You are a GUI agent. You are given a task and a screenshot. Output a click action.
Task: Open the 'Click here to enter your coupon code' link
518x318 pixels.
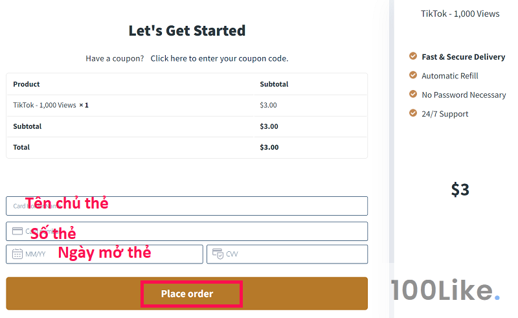tap(220, 58)
